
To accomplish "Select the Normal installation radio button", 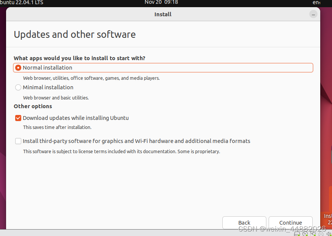I will click(18, 68).
